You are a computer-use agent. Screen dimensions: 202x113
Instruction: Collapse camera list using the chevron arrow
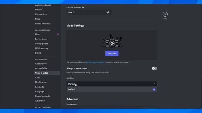click(155, 84)
